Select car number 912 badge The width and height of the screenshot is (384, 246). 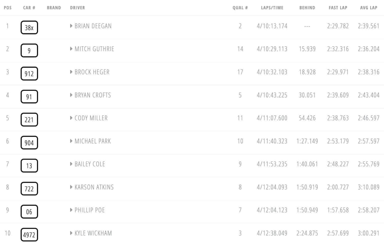click(29, 73)
